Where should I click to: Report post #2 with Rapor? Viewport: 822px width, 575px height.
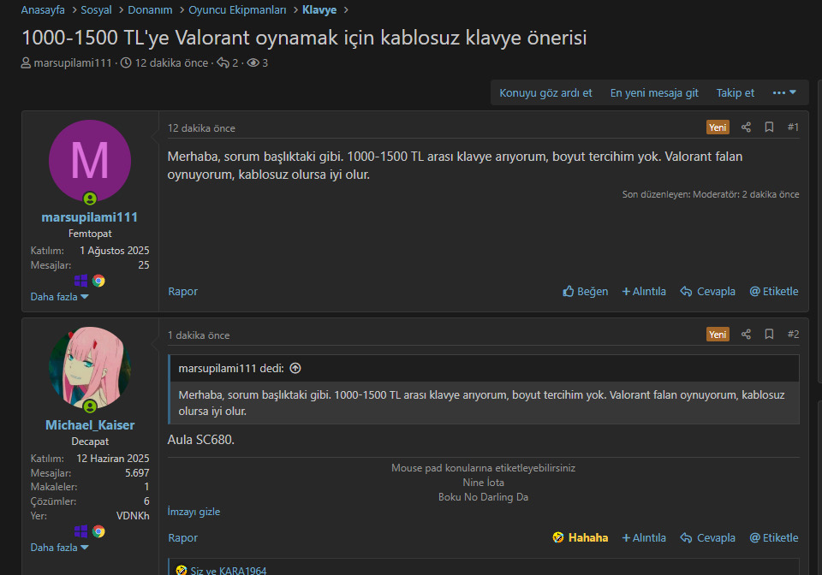(182, 538)
